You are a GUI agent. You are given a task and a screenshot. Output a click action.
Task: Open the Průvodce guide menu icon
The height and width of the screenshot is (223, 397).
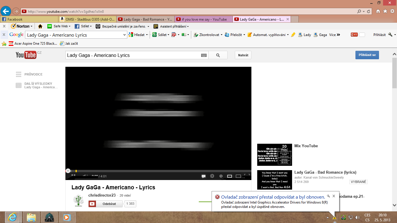click(19, 74)
